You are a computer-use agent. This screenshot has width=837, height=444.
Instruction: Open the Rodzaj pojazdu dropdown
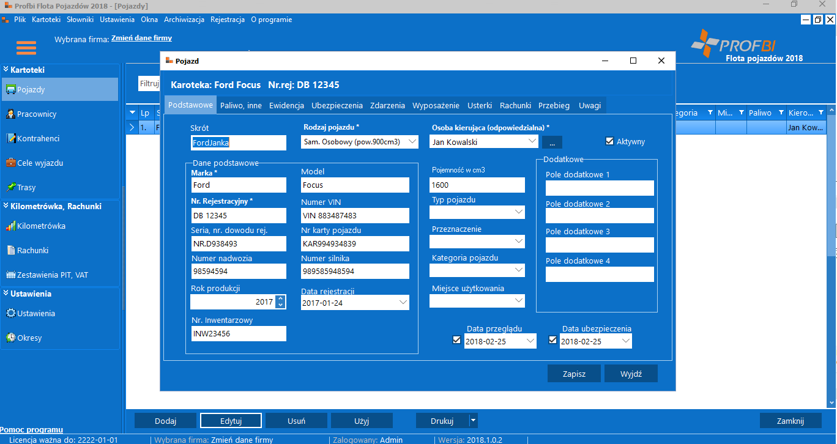click(411, 141)
